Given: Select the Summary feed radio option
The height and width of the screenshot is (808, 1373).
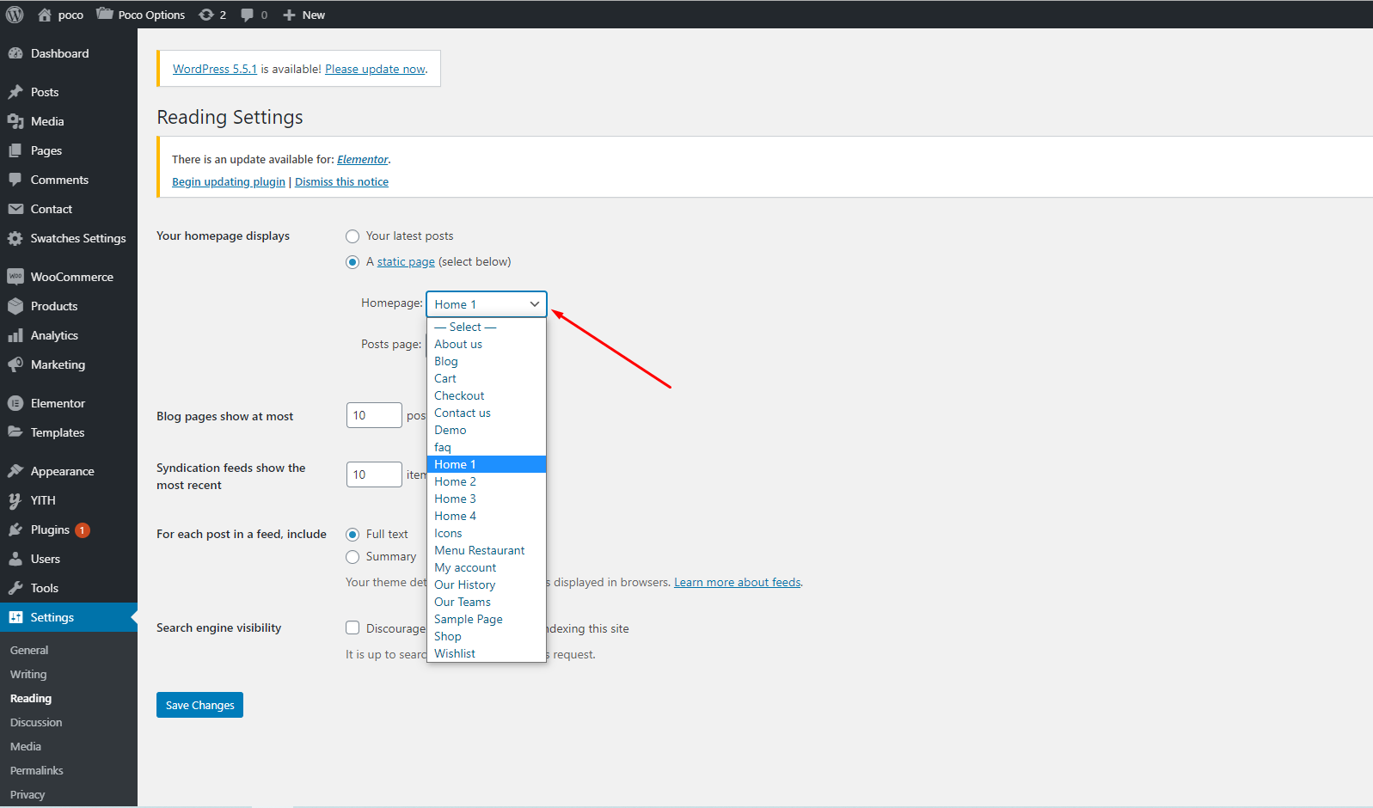Looking at the screenshot, I should (x=352, y=557).
